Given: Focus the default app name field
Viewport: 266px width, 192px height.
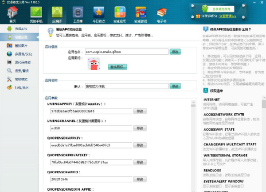Looking at the screenshot, I should pyautogui.click(x=126, y=86).
